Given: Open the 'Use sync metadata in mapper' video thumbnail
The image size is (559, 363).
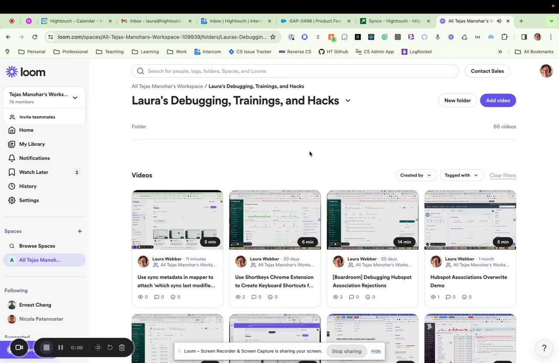Looking at the screenshot, I should (177, 220).
